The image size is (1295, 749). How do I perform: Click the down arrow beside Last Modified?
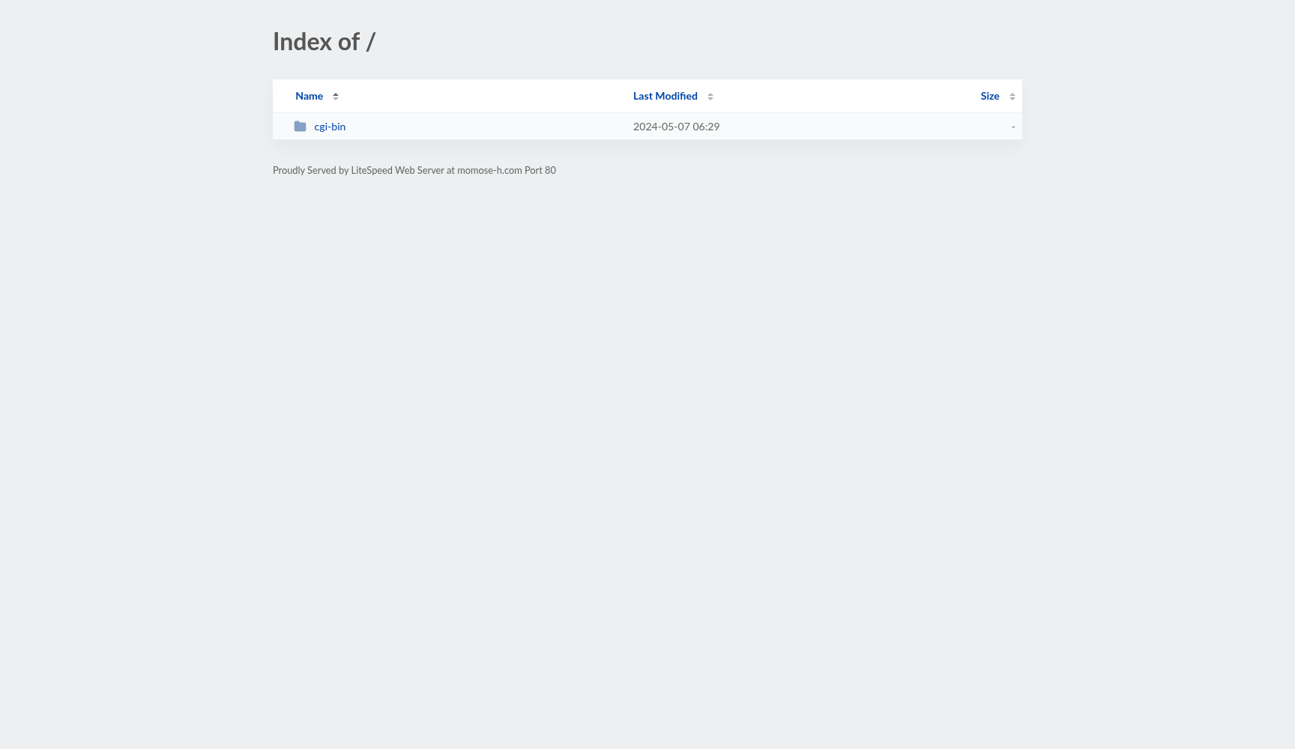pyautogui.click(x=710, y=99)
